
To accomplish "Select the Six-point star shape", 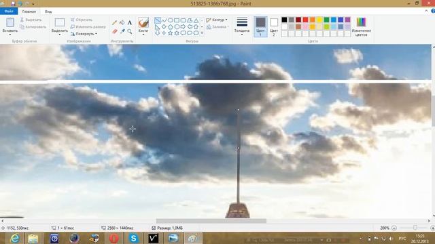I will (177, 33).
